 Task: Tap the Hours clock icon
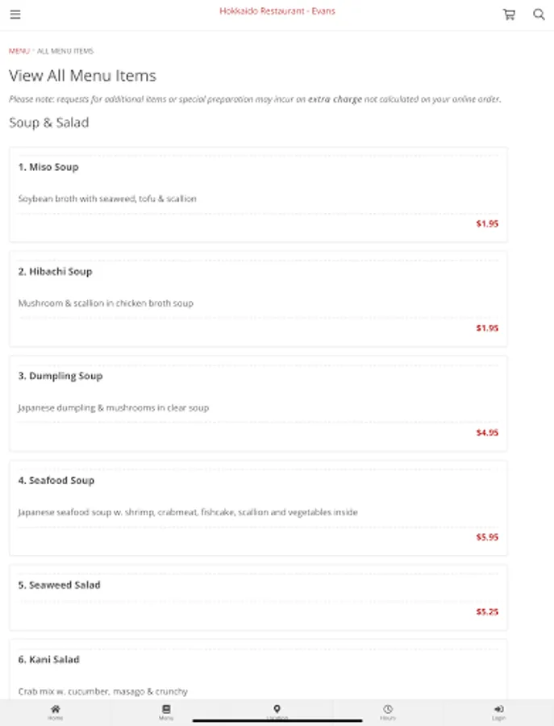[x=388, y=711]
